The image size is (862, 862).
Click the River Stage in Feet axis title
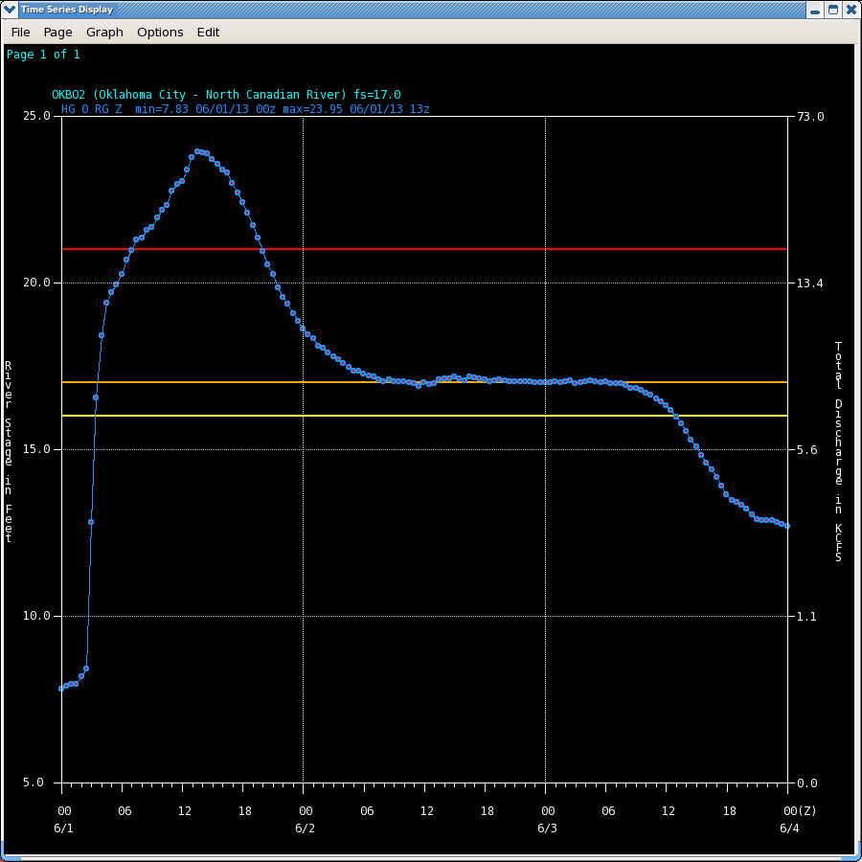(9, 452)
